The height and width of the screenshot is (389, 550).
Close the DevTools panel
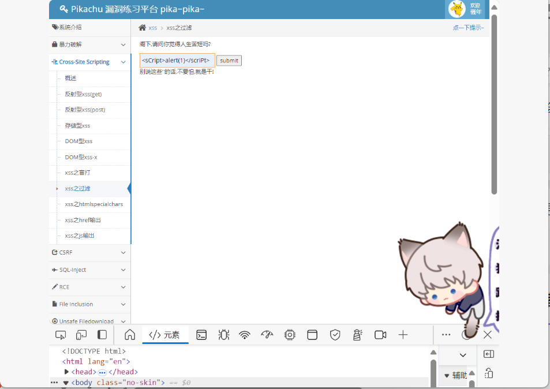click(488, 335)
